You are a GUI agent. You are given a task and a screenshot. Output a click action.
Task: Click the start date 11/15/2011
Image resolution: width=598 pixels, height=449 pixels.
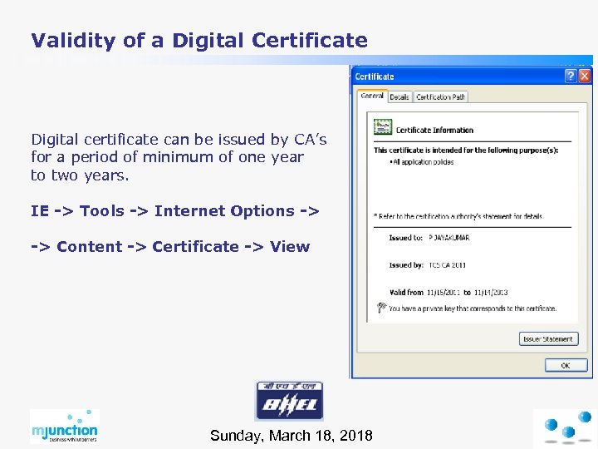[444, 293]
